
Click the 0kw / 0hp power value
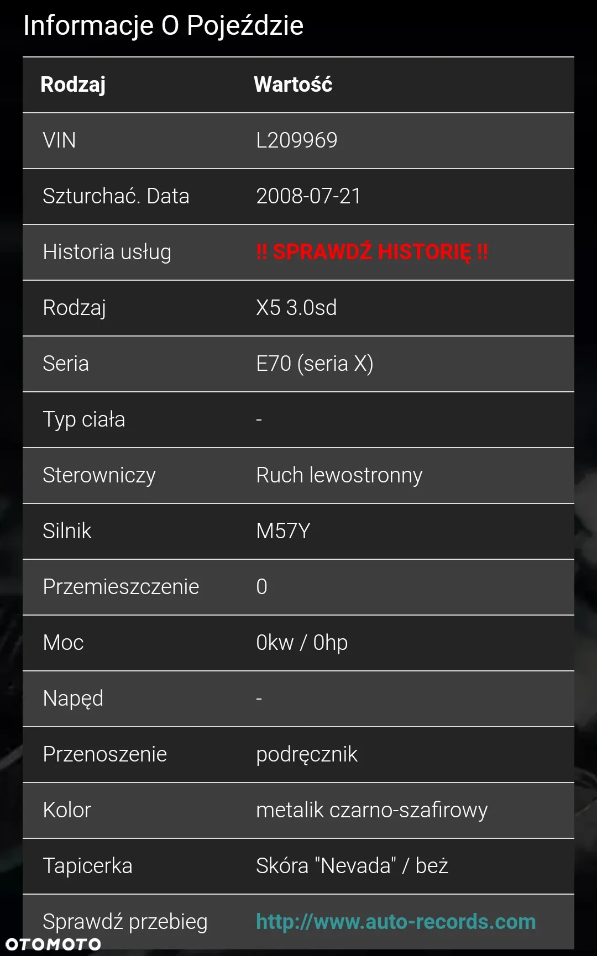pos(302,643)
